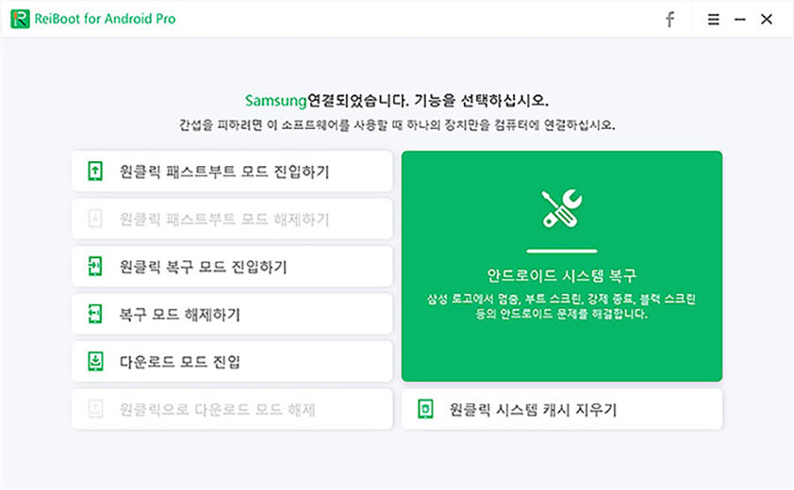
Task: Open 안드로이드 시스템 복구 green panel
Action: [562, 267]
